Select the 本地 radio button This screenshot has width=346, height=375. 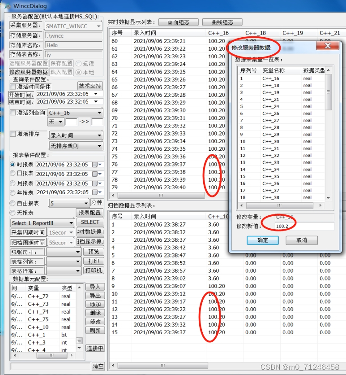point(78,72)
